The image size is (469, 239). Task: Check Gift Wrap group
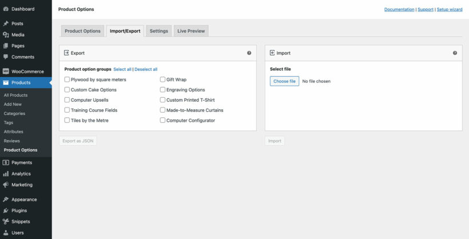click(162, 79)
